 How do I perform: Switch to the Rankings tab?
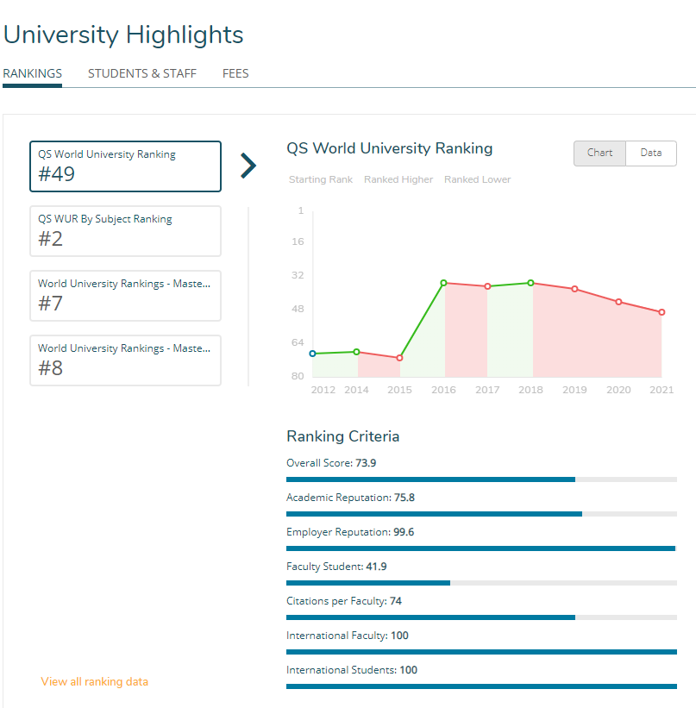pos(32,73)
